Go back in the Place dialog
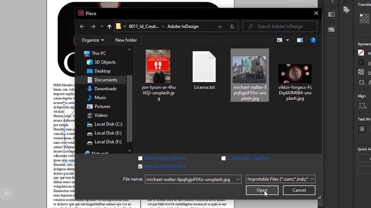 [x=82, y=27]
